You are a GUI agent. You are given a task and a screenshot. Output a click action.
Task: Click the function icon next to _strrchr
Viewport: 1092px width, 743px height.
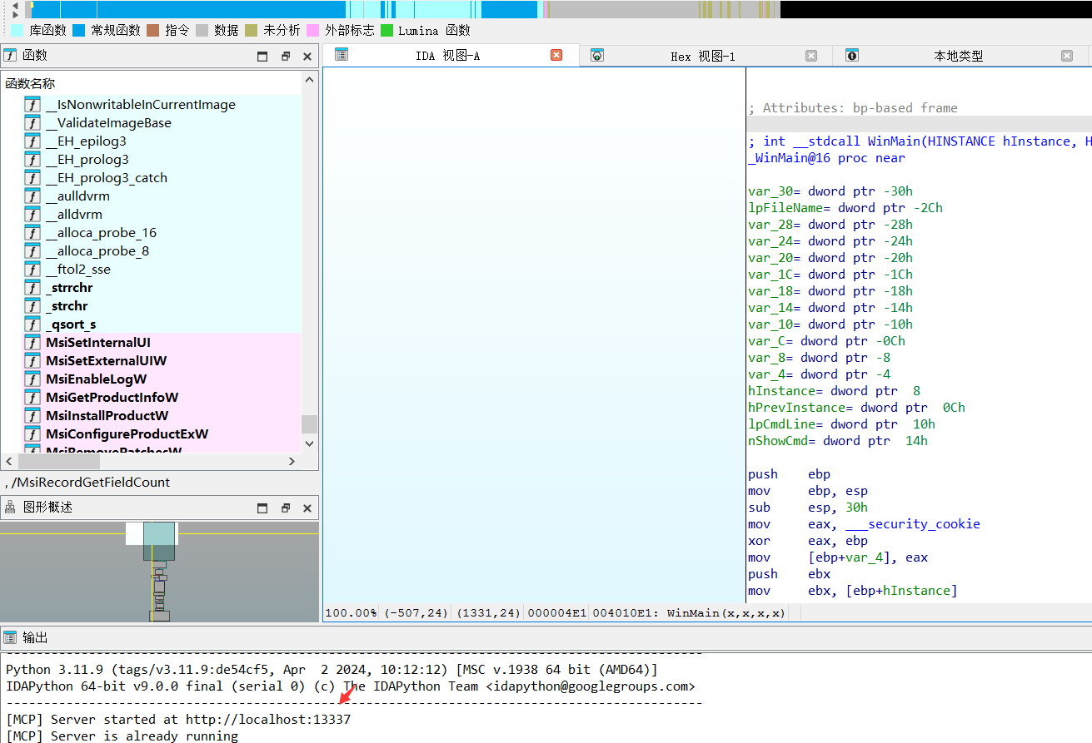(32, 288)
